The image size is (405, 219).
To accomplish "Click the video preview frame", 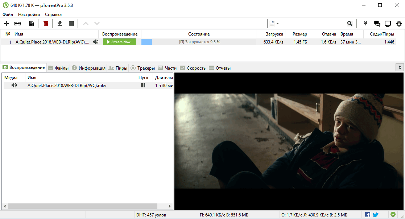I will pyautogui.click(x=290, y=141).
